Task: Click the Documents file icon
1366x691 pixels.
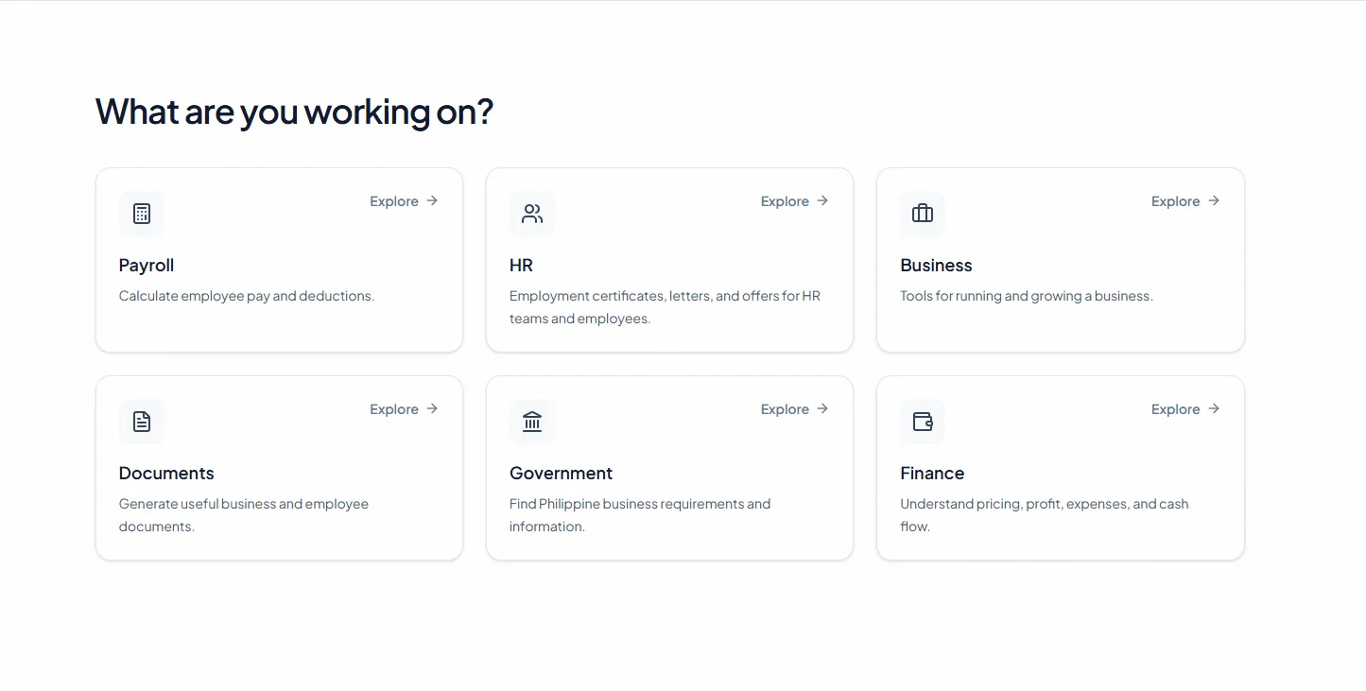Action: (142, 422)
